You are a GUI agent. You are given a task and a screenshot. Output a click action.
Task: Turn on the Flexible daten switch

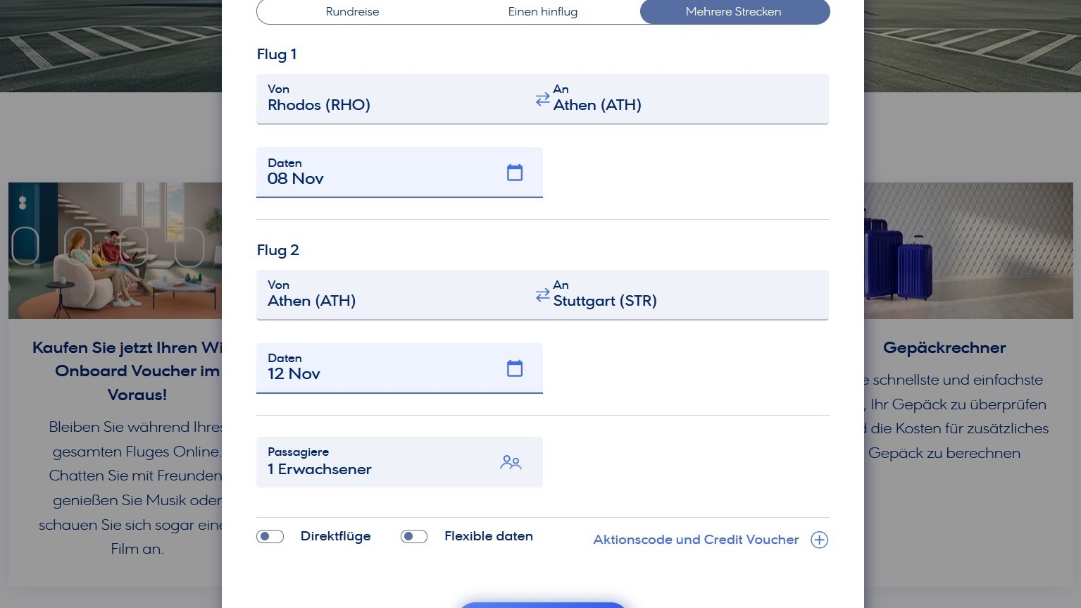pyautogui.click(x=414, y=537)
